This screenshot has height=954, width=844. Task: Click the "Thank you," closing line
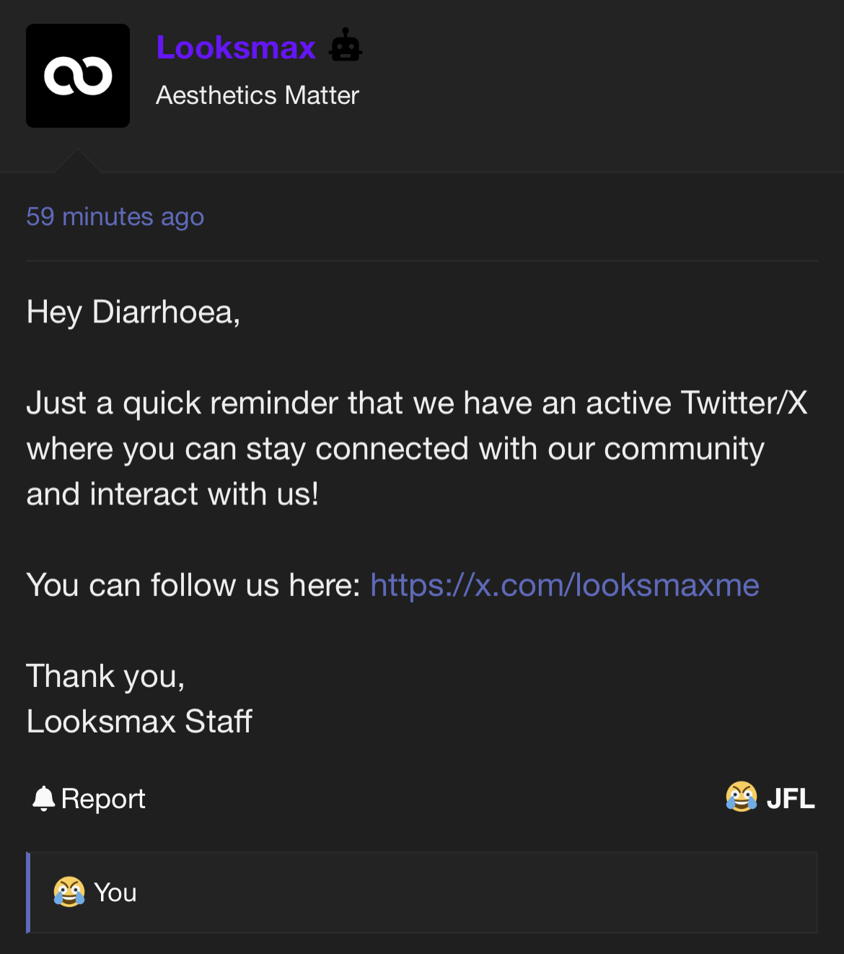(106, 677)
